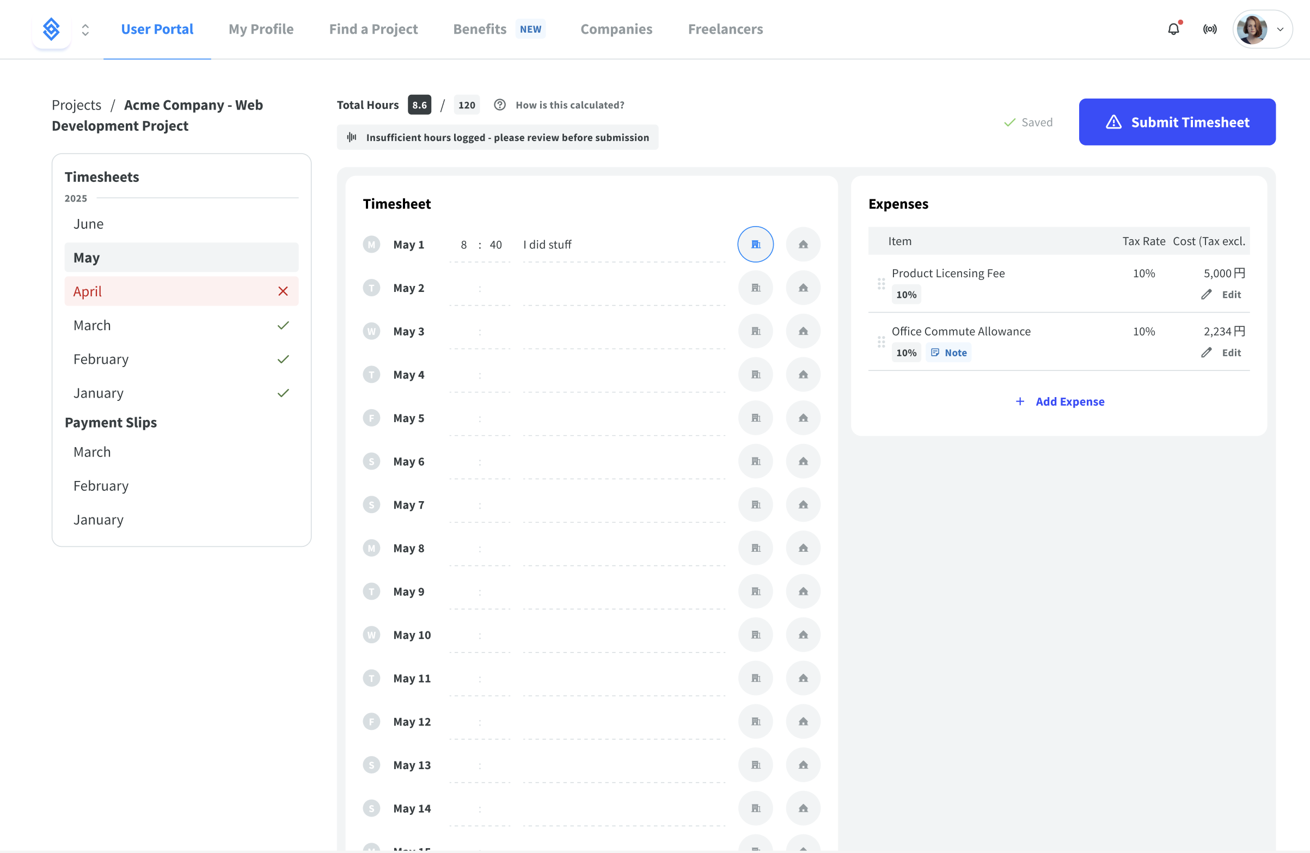The width and height of the screenshot is (1310, 853).
Task: Click the broadcast signal icon
Action: (1209, 29)
